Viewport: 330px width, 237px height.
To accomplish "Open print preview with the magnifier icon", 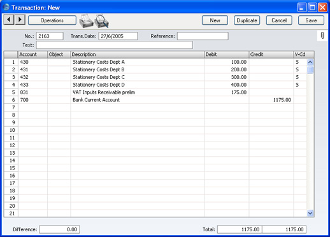I will click(x=102, y=21).
